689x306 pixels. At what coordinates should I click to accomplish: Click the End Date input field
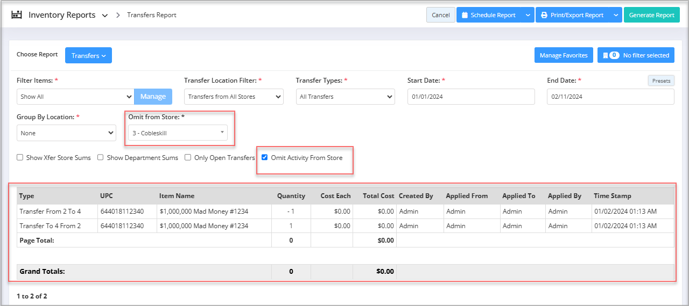point(610,97)
